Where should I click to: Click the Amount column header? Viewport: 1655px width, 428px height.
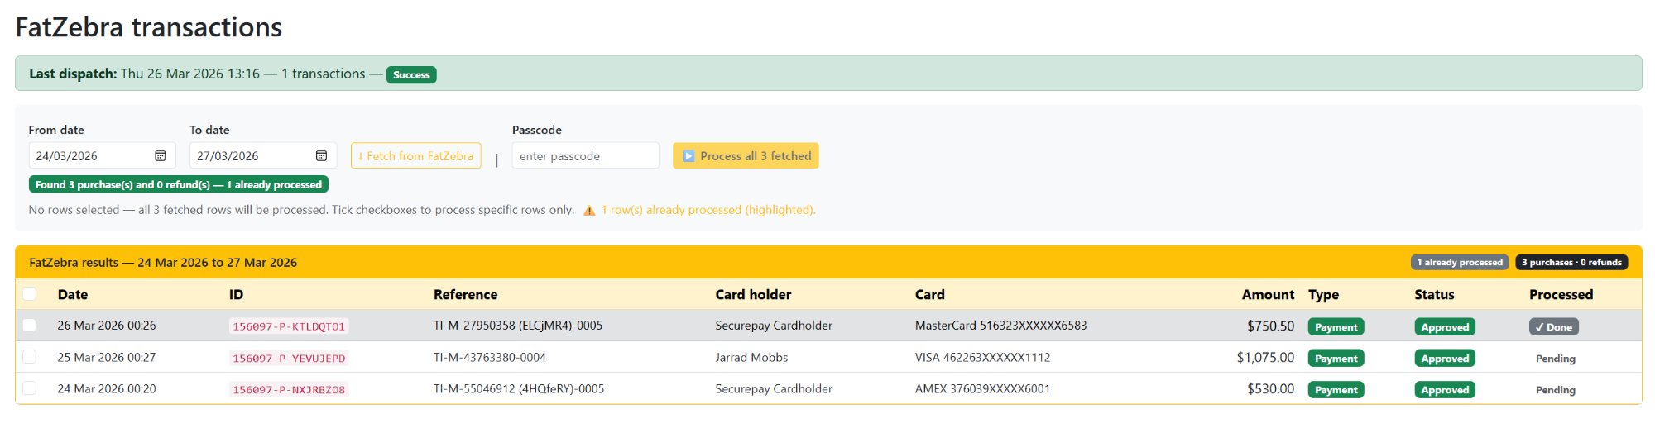click(x=1267, y=295)
